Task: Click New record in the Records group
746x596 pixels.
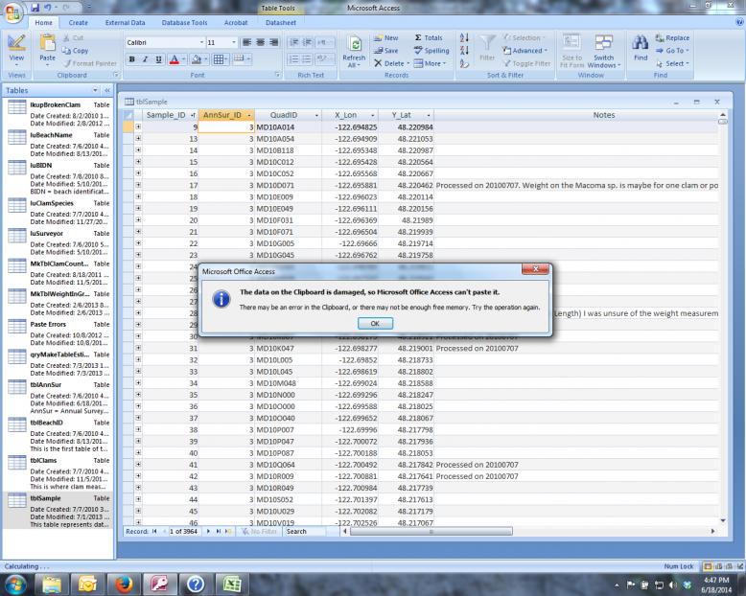Action: [385, 37]
